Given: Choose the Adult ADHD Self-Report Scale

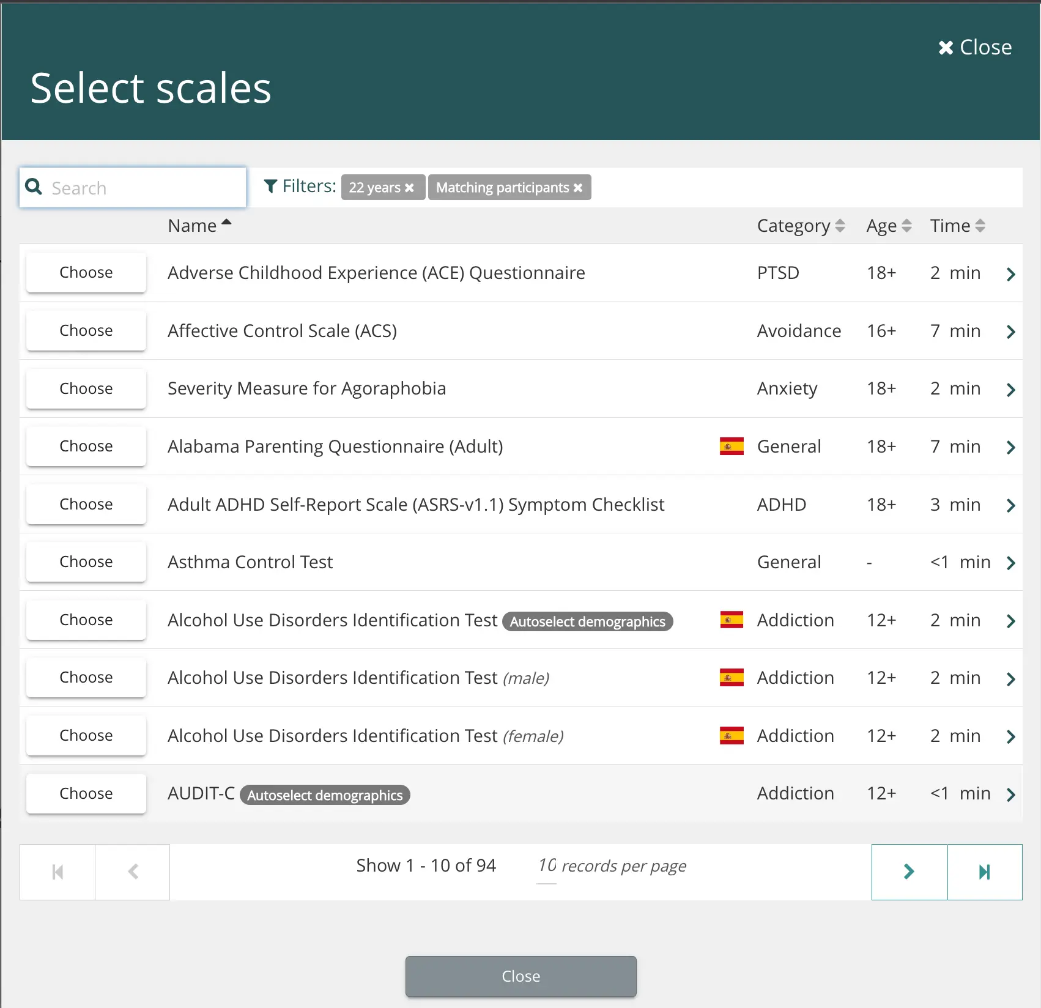Looking at the screenshot, I should [86, 504].
